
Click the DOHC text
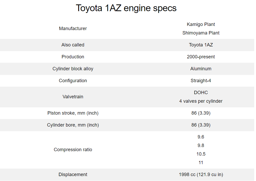coord(201,93)
